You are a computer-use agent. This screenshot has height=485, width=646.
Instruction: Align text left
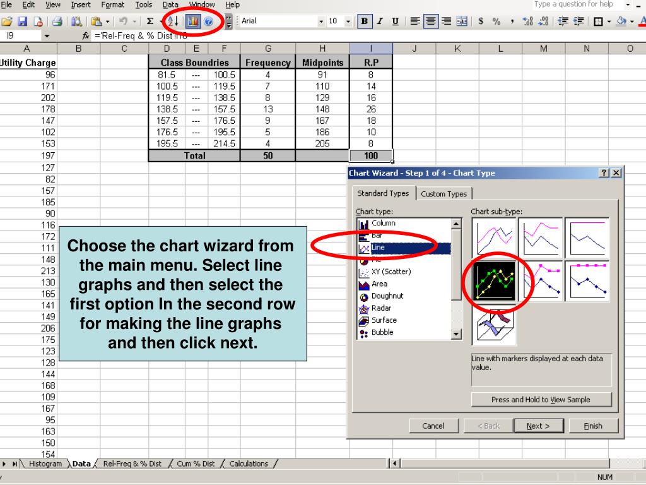tap(415, 21)
